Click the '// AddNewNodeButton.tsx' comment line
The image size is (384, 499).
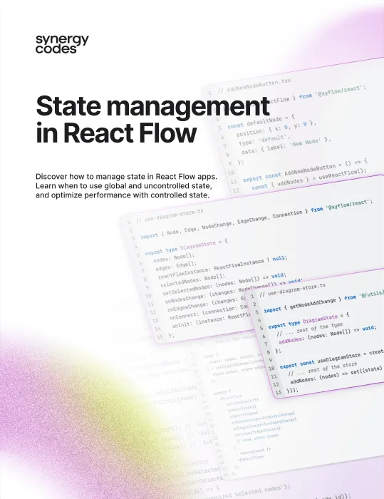coord(254,86)
